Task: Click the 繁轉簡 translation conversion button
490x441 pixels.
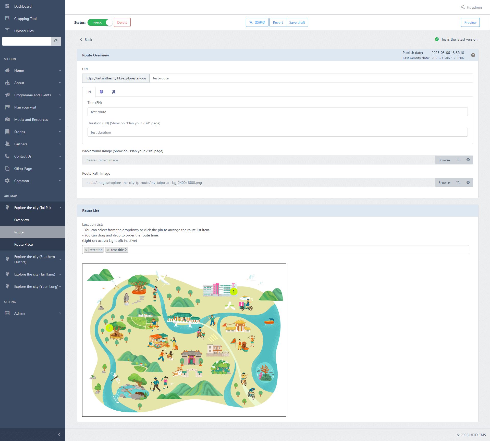Action: pyautogui.click(x=257, y=22)
